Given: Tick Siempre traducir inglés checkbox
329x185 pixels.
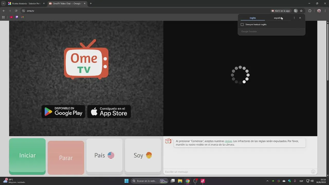Looking at the screenshot, I should pyautogui.click(x=242, y=24).
